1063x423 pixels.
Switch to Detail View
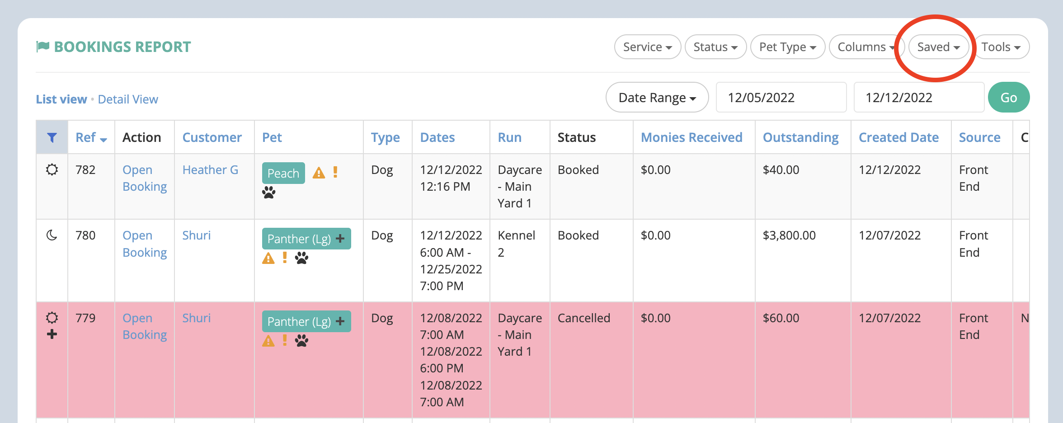[128, 99]
